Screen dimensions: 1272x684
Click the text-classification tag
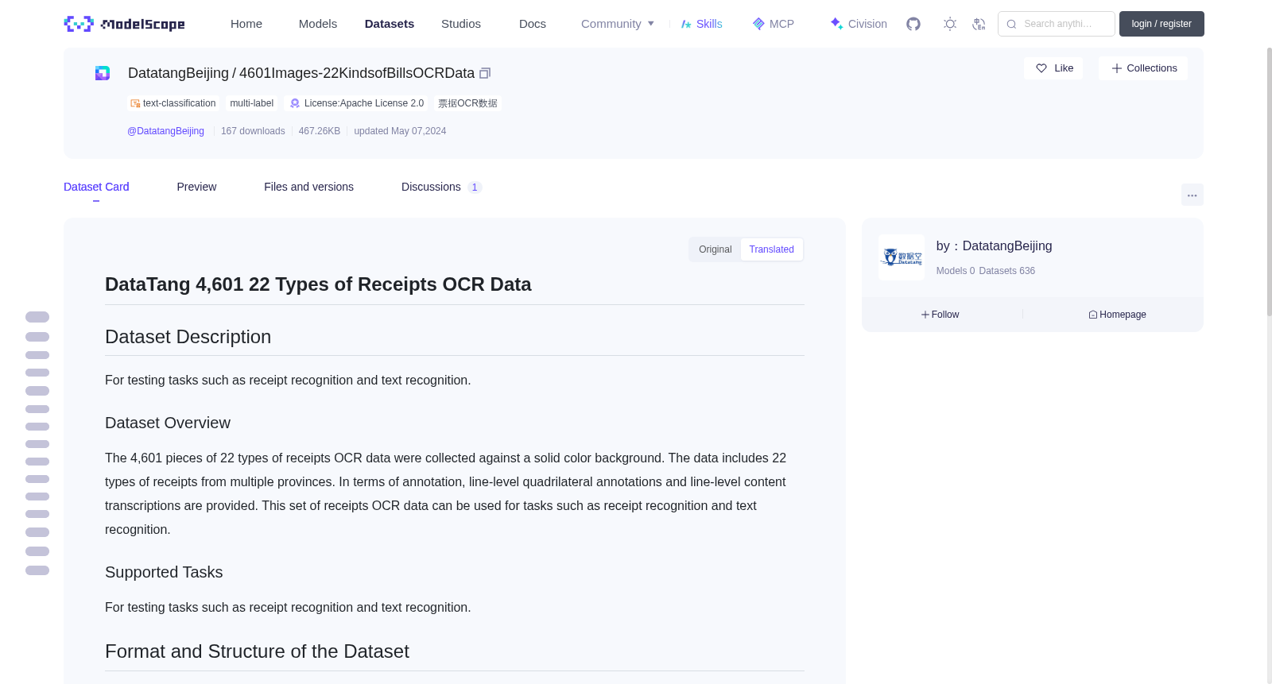[173, 103]
